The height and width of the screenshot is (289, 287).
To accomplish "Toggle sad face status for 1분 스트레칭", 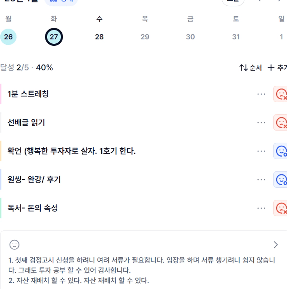I will pos(281,94).
